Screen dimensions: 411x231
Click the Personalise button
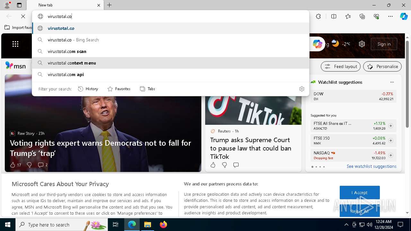382,66
